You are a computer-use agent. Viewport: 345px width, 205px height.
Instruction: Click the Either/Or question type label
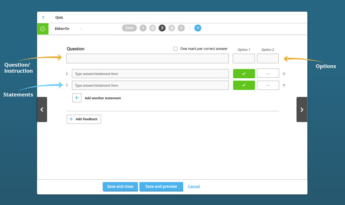coord(62,28)
